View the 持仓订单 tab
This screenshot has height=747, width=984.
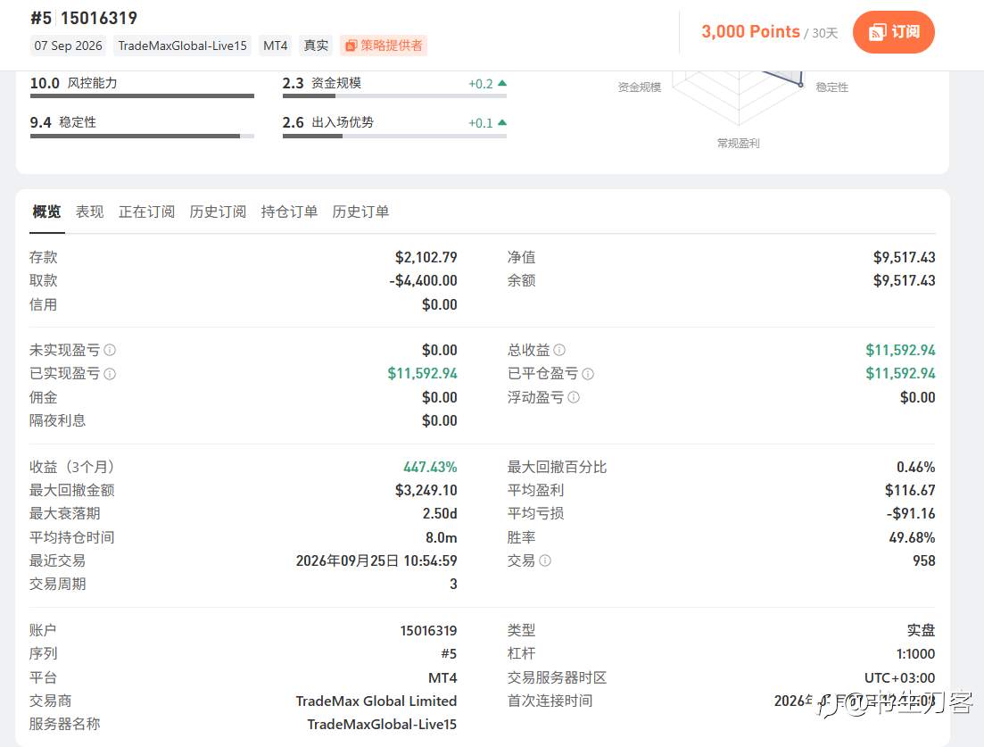click(289, 212)
